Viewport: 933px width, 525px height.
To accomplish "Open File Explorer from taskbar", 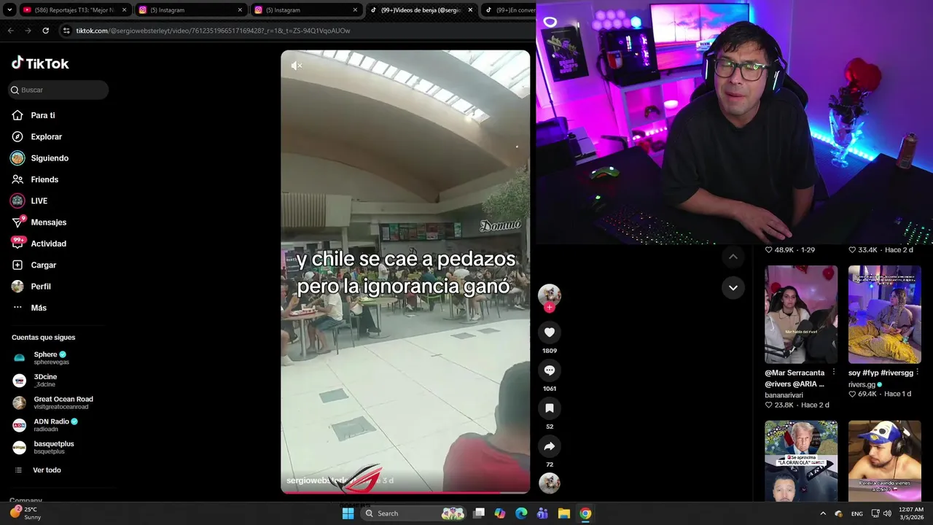I will [x=563, y=513].
